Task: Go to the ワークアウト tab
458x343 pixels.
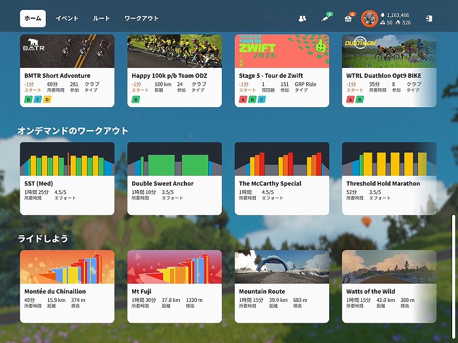Action: 141,18
